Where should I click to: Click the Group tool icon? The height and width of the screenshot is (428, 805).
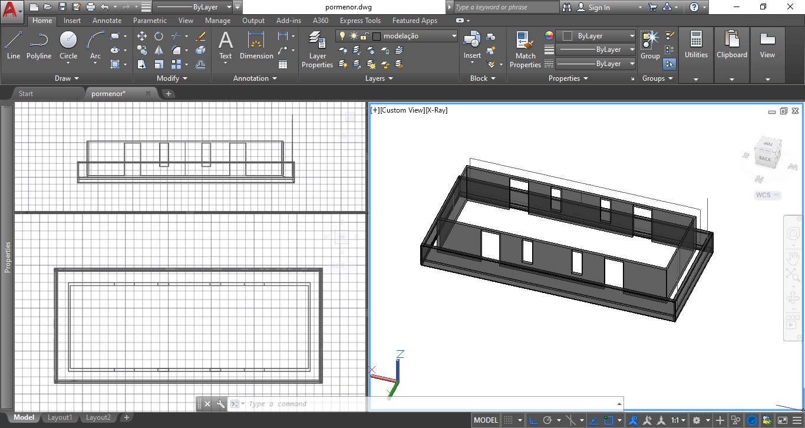coord(650,45)
